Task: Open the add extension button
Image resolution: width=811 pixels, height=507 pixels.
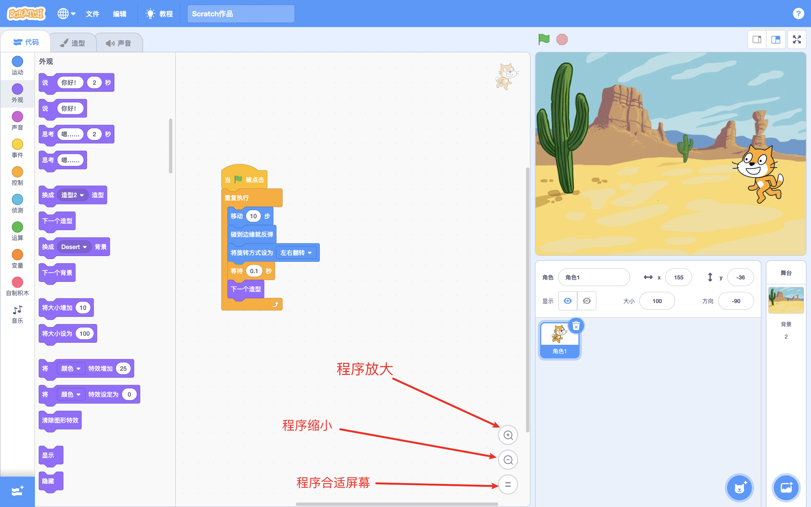Action: [17, 492]
